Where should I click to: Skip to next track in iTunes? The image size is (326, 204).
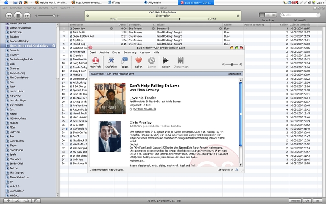(x=27, y=16)
